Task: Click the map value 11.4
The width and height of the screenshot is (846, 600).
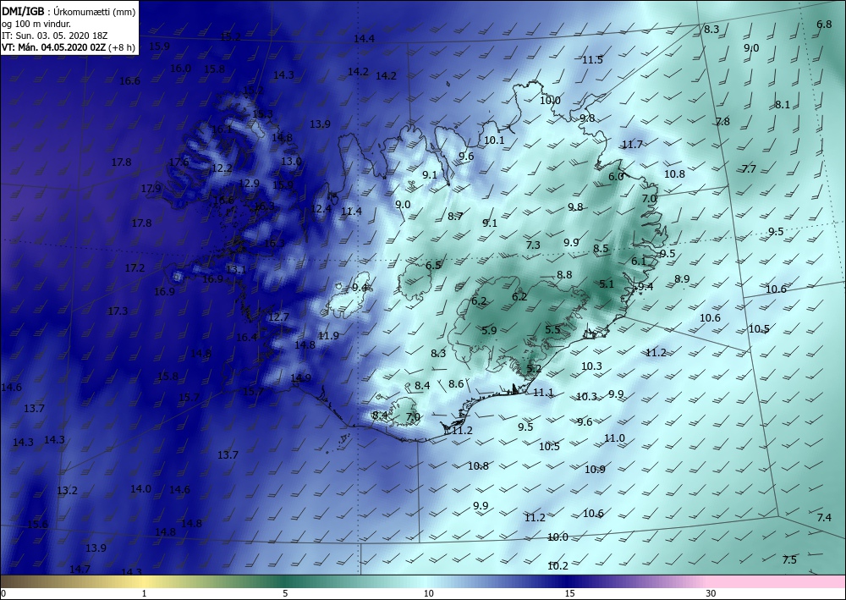Action: (351, 212)
